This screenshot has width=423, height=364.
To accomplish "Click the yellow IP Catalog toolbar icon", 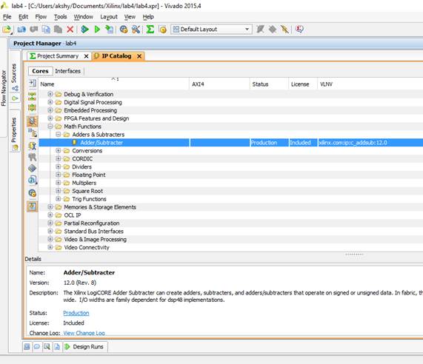I will click(163, 29).
